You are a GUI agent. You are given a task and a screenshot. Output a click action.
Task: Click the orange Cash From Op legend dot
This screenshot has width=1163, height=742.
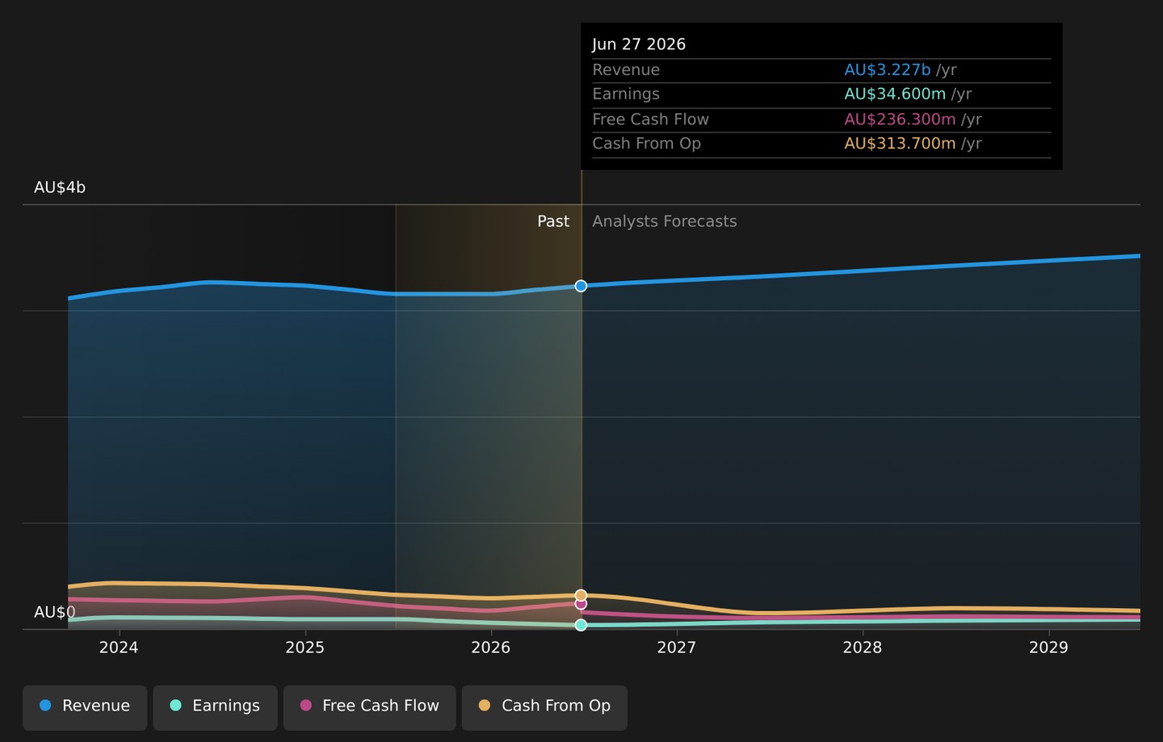(x=485, y=706)
